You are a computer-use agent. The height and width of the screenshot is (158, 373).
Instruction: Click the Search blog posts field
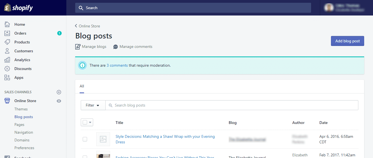tap(232, 105)
